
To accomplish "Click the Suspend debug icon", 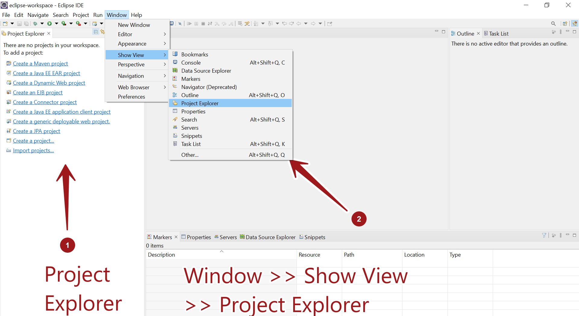I will coord(196,24).
